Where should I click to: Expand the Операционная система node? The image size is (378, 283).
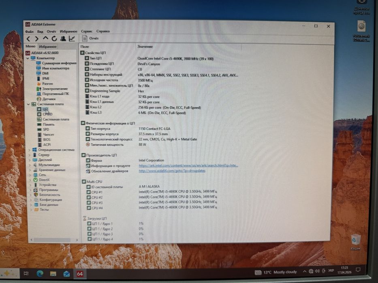coord(30,150)
